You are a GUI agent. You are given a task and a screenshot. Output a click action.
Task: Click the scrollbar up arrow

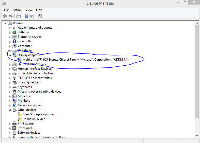coord(197,23)
